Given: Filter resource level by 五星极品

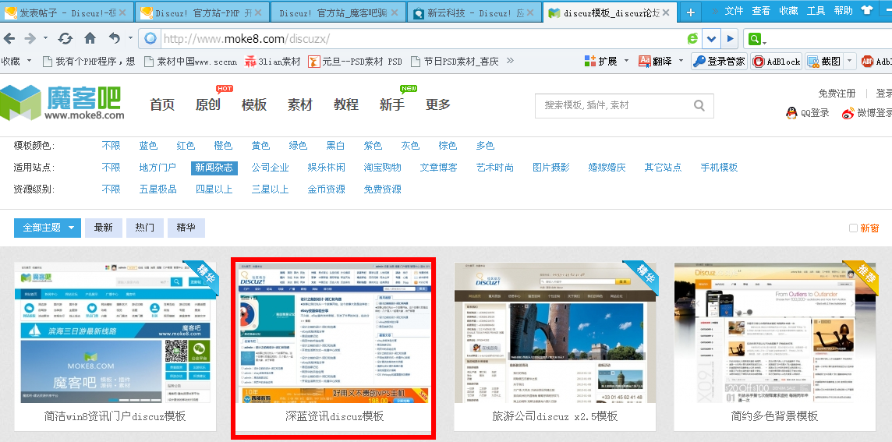Looking at the screenshot, I should 158,189.
